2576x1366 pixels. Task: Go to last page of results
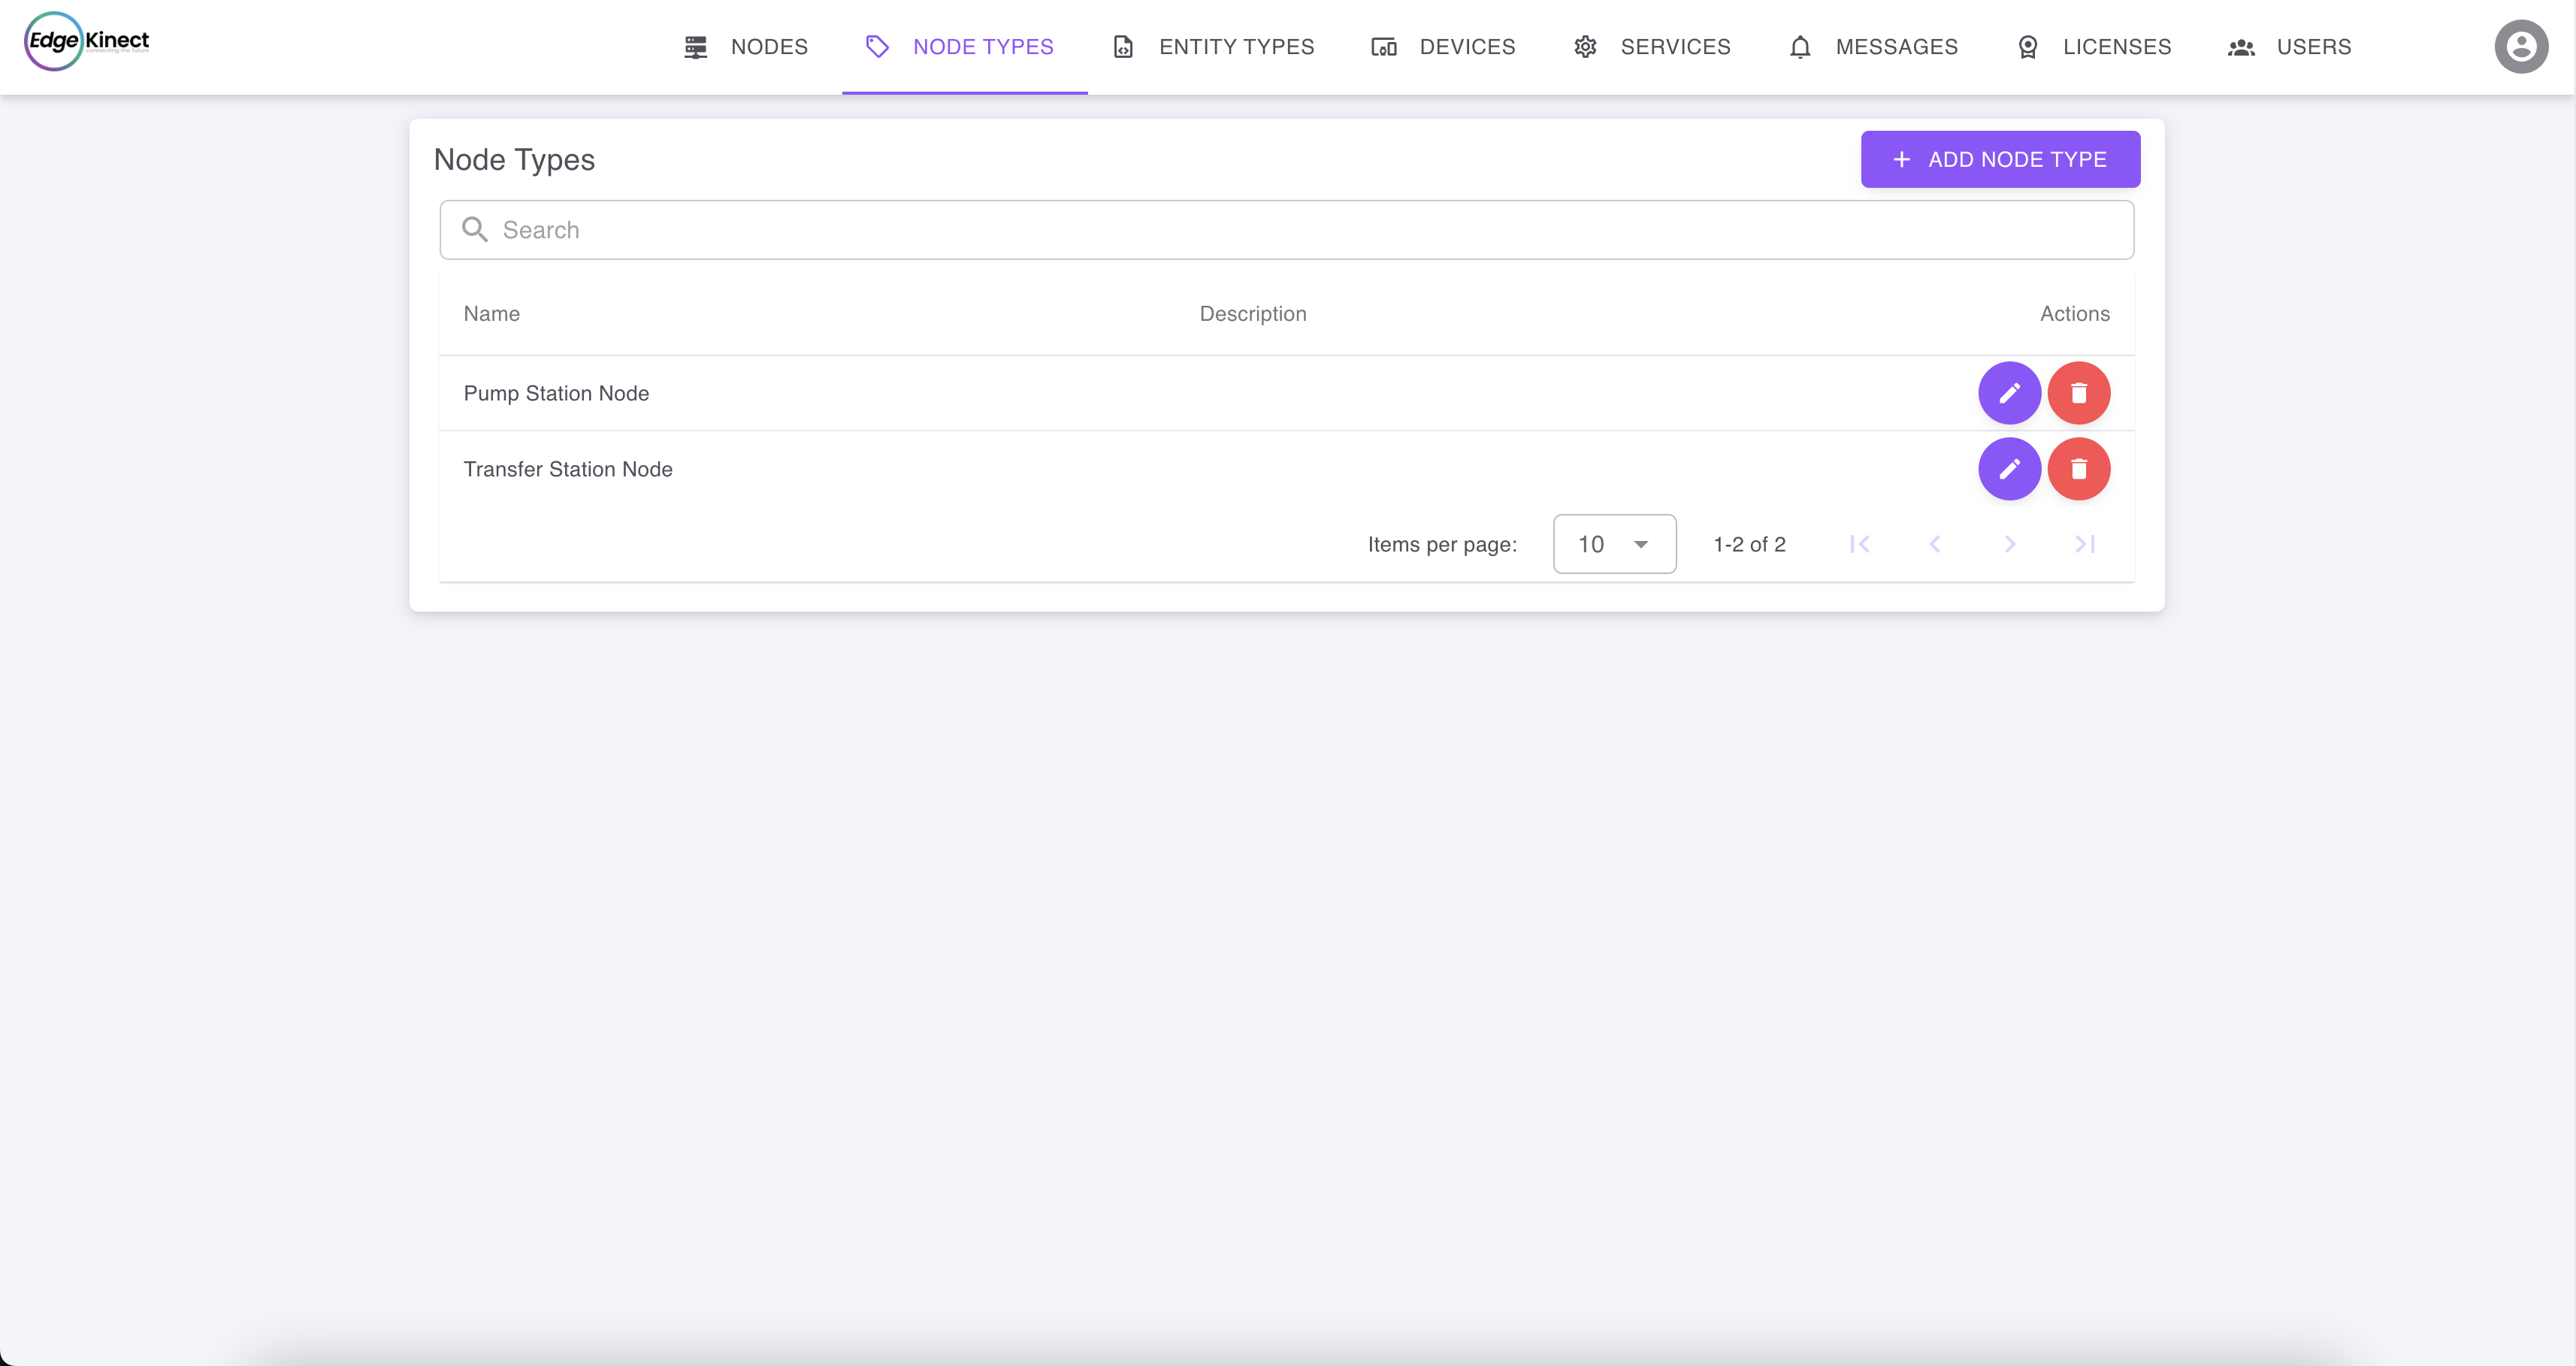(2085, 544)
